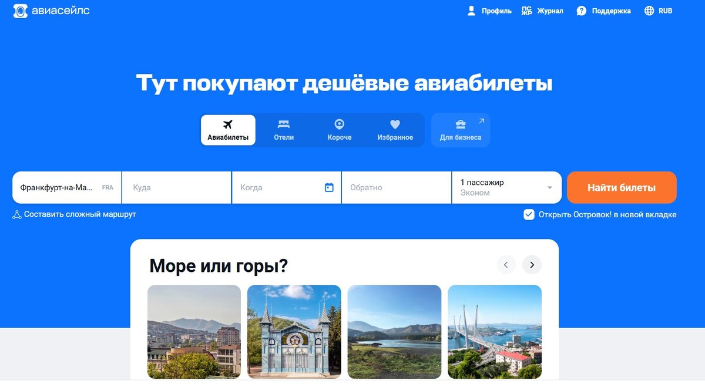Image resolution: width=705 pixels, height=384 pixels.
Task: Expand the passenger and class dropdown
Action: 506,187
